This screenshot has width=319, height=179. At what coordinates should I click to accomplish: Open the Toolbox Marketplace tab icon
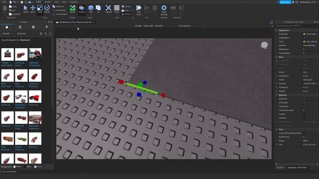pos(6,27)
